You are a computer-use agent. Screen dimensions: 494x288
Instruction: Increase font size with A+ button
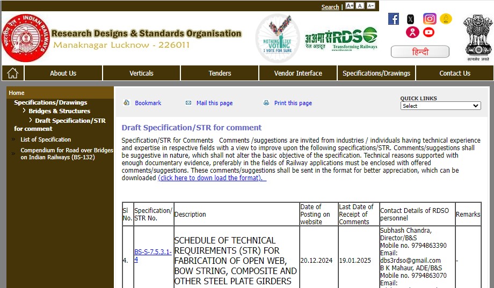pos(350,6)
